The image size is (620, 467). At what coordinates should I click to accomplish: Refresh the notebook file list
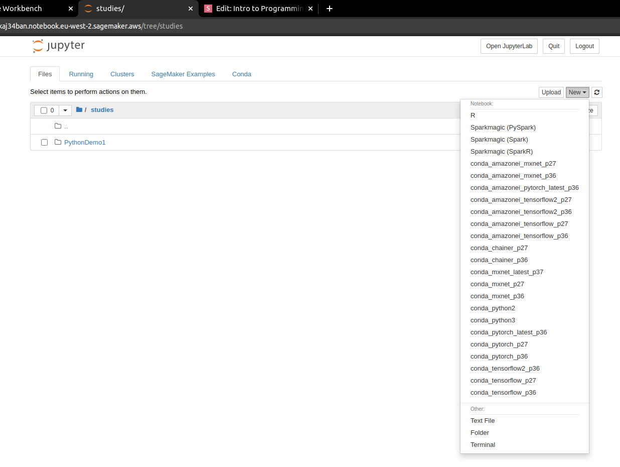click(x=597, y=92)
